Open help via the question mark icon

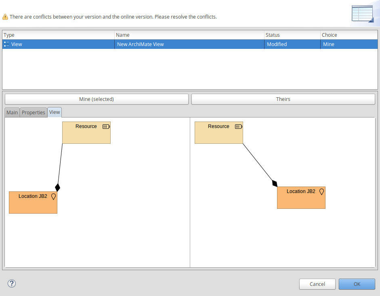(x=12, y=283)
